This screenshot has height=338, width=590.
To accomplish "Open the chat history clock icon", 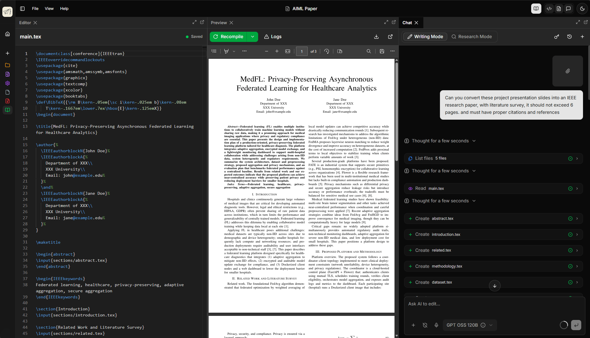I will click(569, 37).
